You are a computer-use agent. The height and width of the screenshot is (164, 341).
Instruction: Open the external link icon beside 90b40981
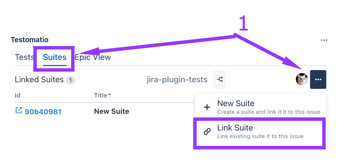coord(19,110)
